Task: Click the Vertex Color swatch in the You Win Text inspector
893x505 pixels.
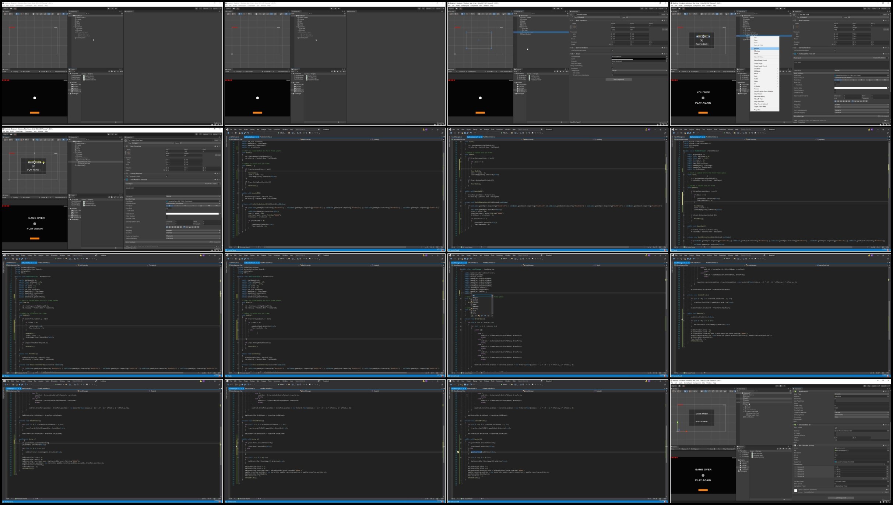Action: [861, 88]
